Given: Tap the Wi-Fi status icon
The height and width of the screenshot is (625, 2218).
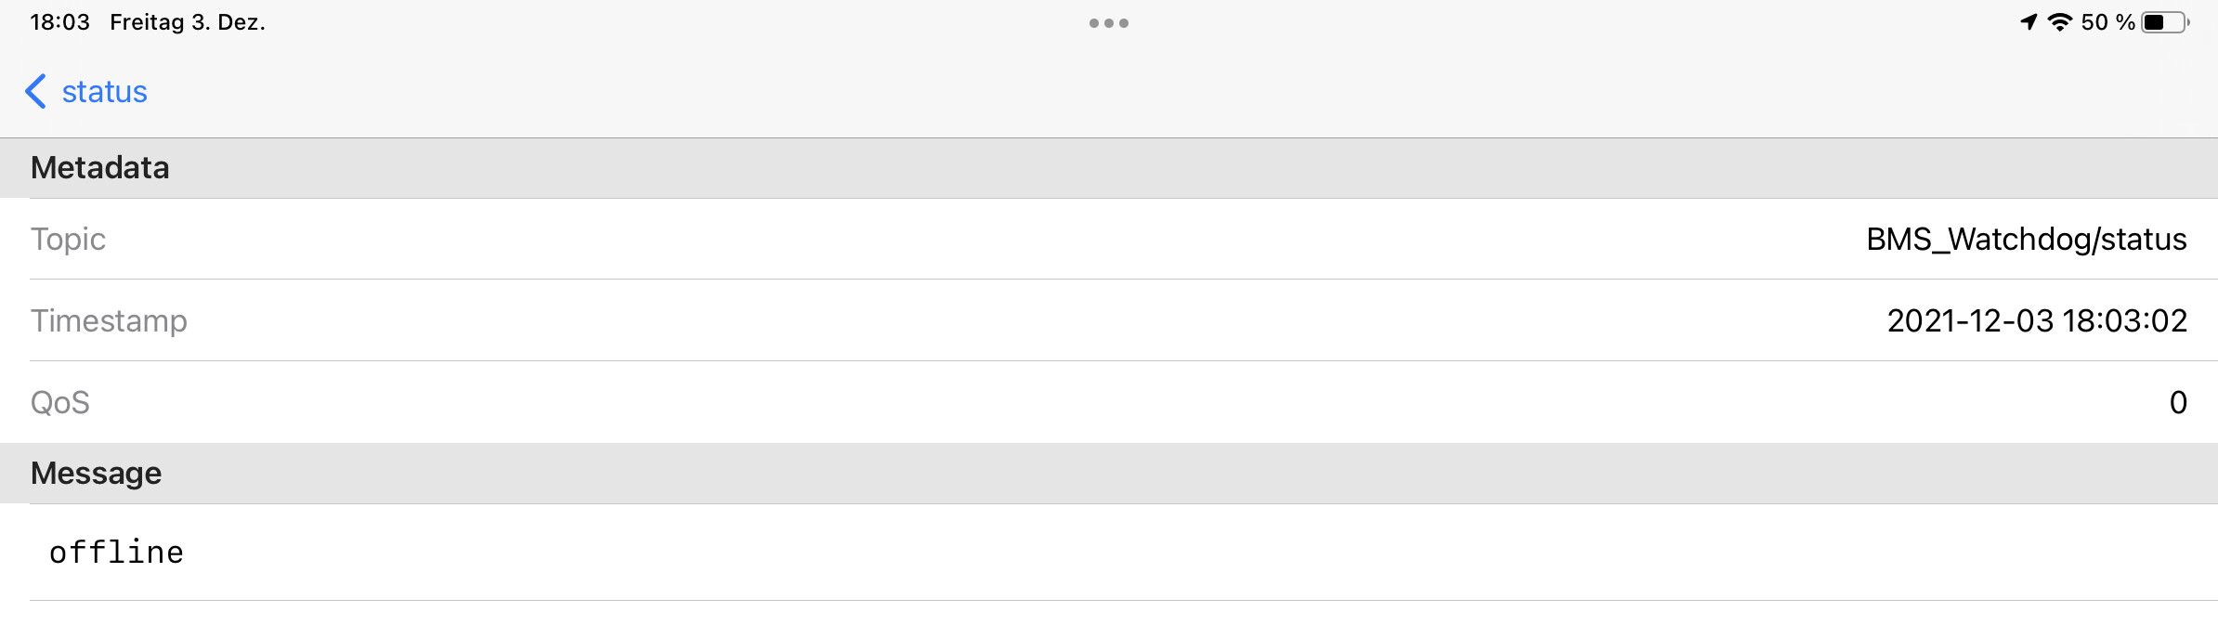Looking at the screenshot, I should coord(2060,22).
